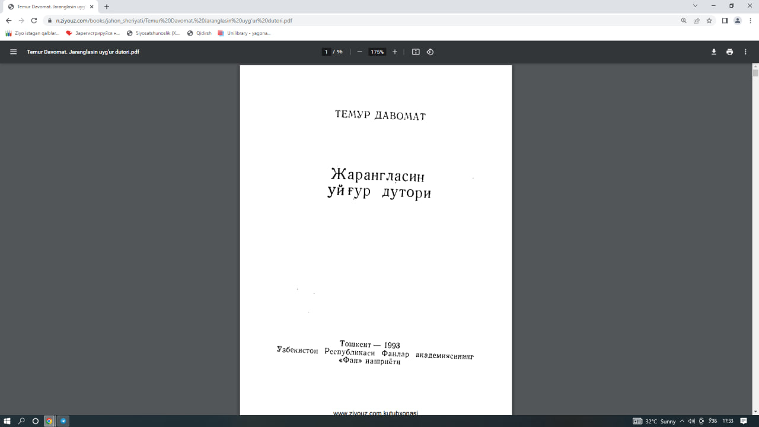Bookmark this page with star icon
This screenshot has height=427, width=759.
click(x=709, y=20)
